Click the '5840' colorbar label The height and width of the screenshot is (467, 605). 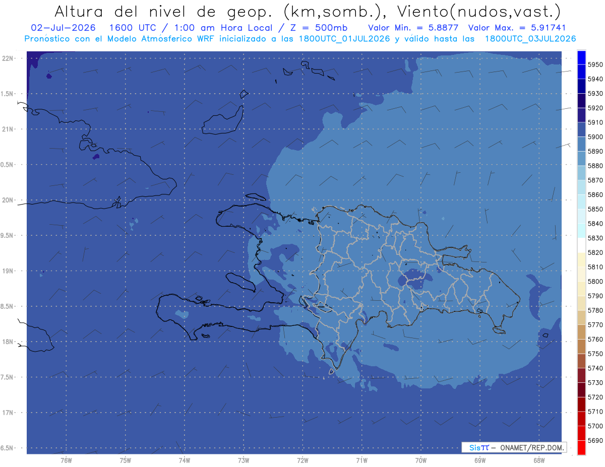pyautogui.click(x=595, y=224)
